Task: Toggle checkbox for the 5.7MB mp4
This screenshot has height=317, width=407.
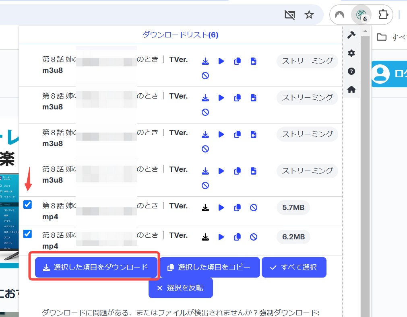Action: (27, 205)
